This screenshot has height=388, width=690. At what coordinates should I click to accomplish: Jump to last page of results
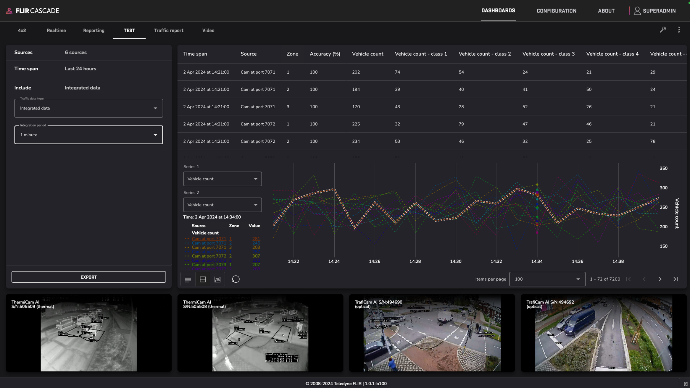click(676, 279)
